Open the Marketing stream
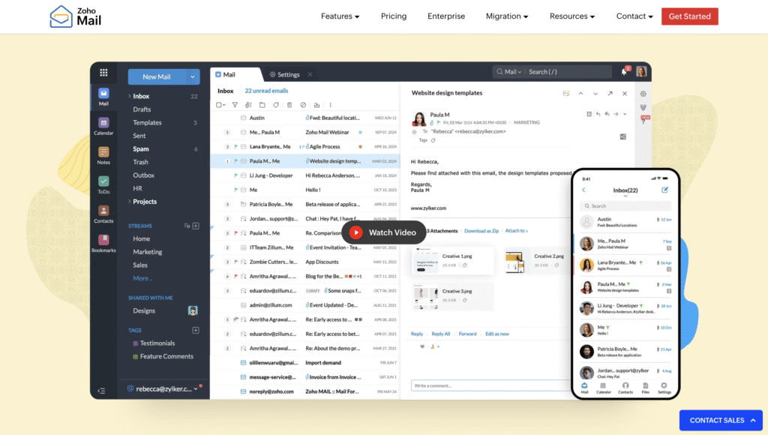 148,252
